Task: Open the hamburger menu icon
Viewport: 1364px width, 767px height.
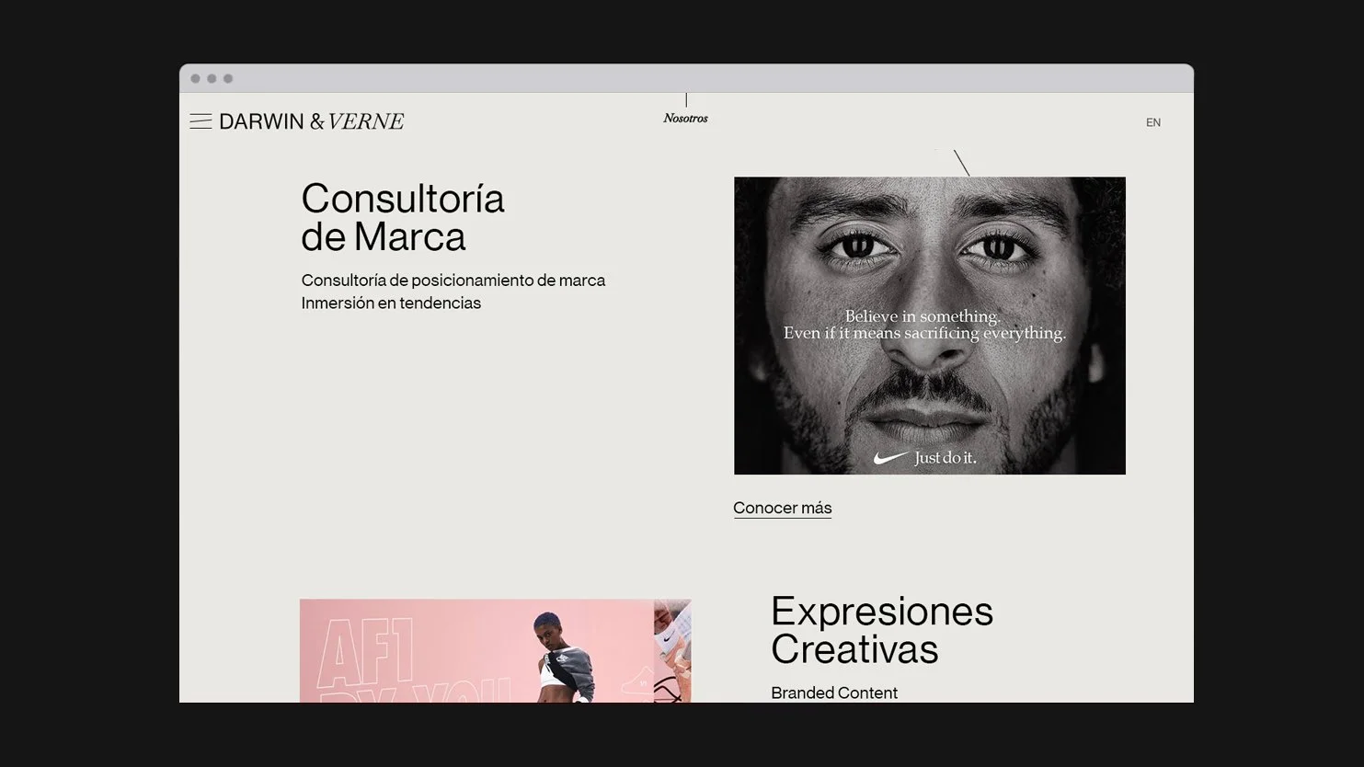Action: pyautogui.click(x=201, y=121)
